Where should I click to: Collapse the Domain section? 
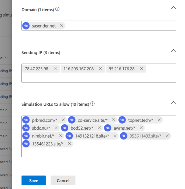point(174,8)
